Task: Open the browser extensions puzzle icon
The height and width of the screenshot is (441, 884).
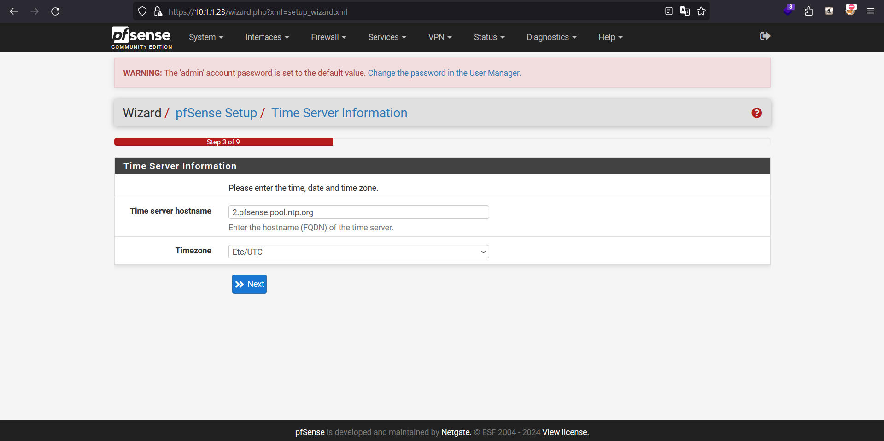Action: pyautogui.click(x=808, y=11)
